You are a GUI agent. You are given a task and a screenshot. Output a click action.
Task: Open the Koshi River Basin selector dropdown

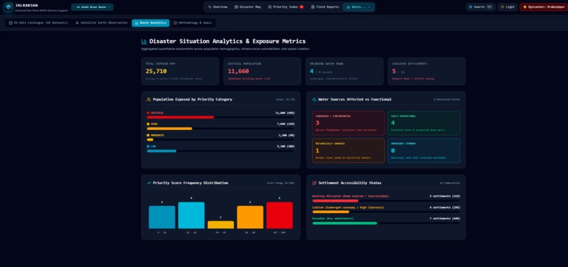click(92, 7)
